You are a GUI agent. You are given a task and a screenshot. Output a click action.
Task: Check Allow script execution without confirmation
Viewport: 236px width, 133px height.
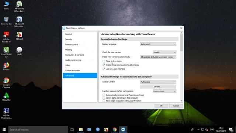click(104, 101)
